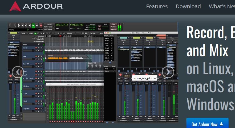Toggle Master strip Show checkbox

(112, 38)
